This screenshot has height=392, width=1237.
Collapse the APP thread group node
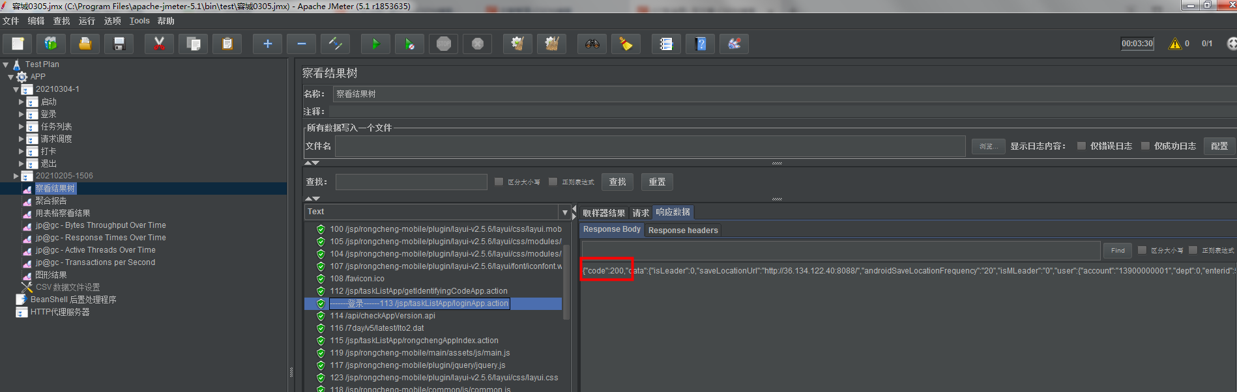point(11,77)
